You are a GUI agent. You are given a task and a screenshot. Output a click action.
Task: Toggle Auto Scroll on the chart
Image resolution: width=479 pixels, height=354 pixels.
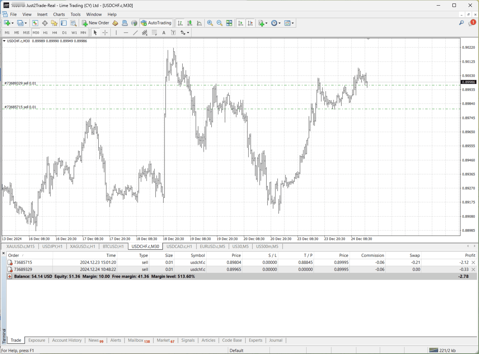click(x=240, y=23)
